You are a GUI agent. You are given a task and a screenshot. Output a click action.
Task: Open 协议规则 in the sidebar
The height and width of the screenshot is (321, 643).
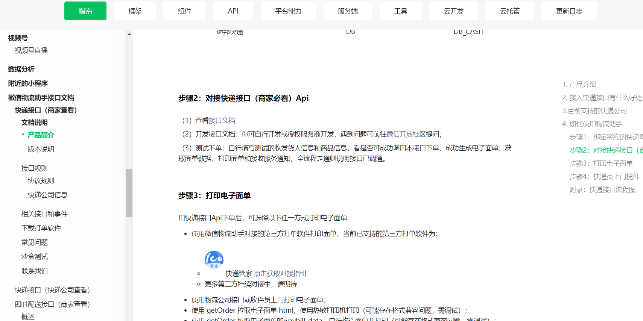click(41, 181)
